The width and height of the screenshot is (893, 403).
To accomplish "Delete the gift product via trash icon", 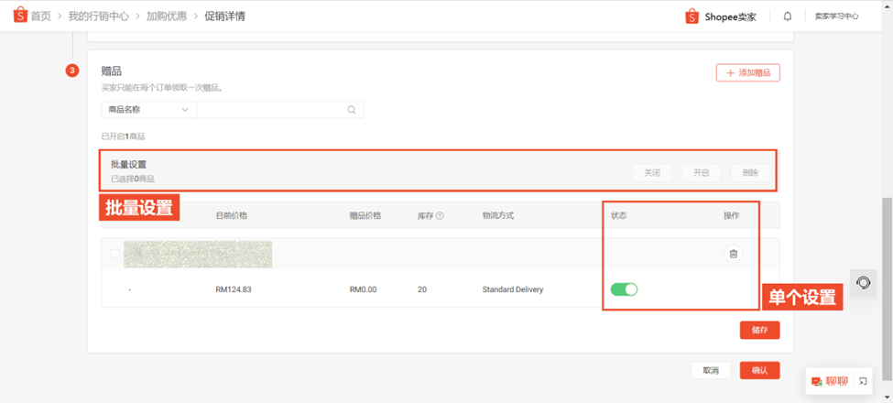I will click(734, 254).
